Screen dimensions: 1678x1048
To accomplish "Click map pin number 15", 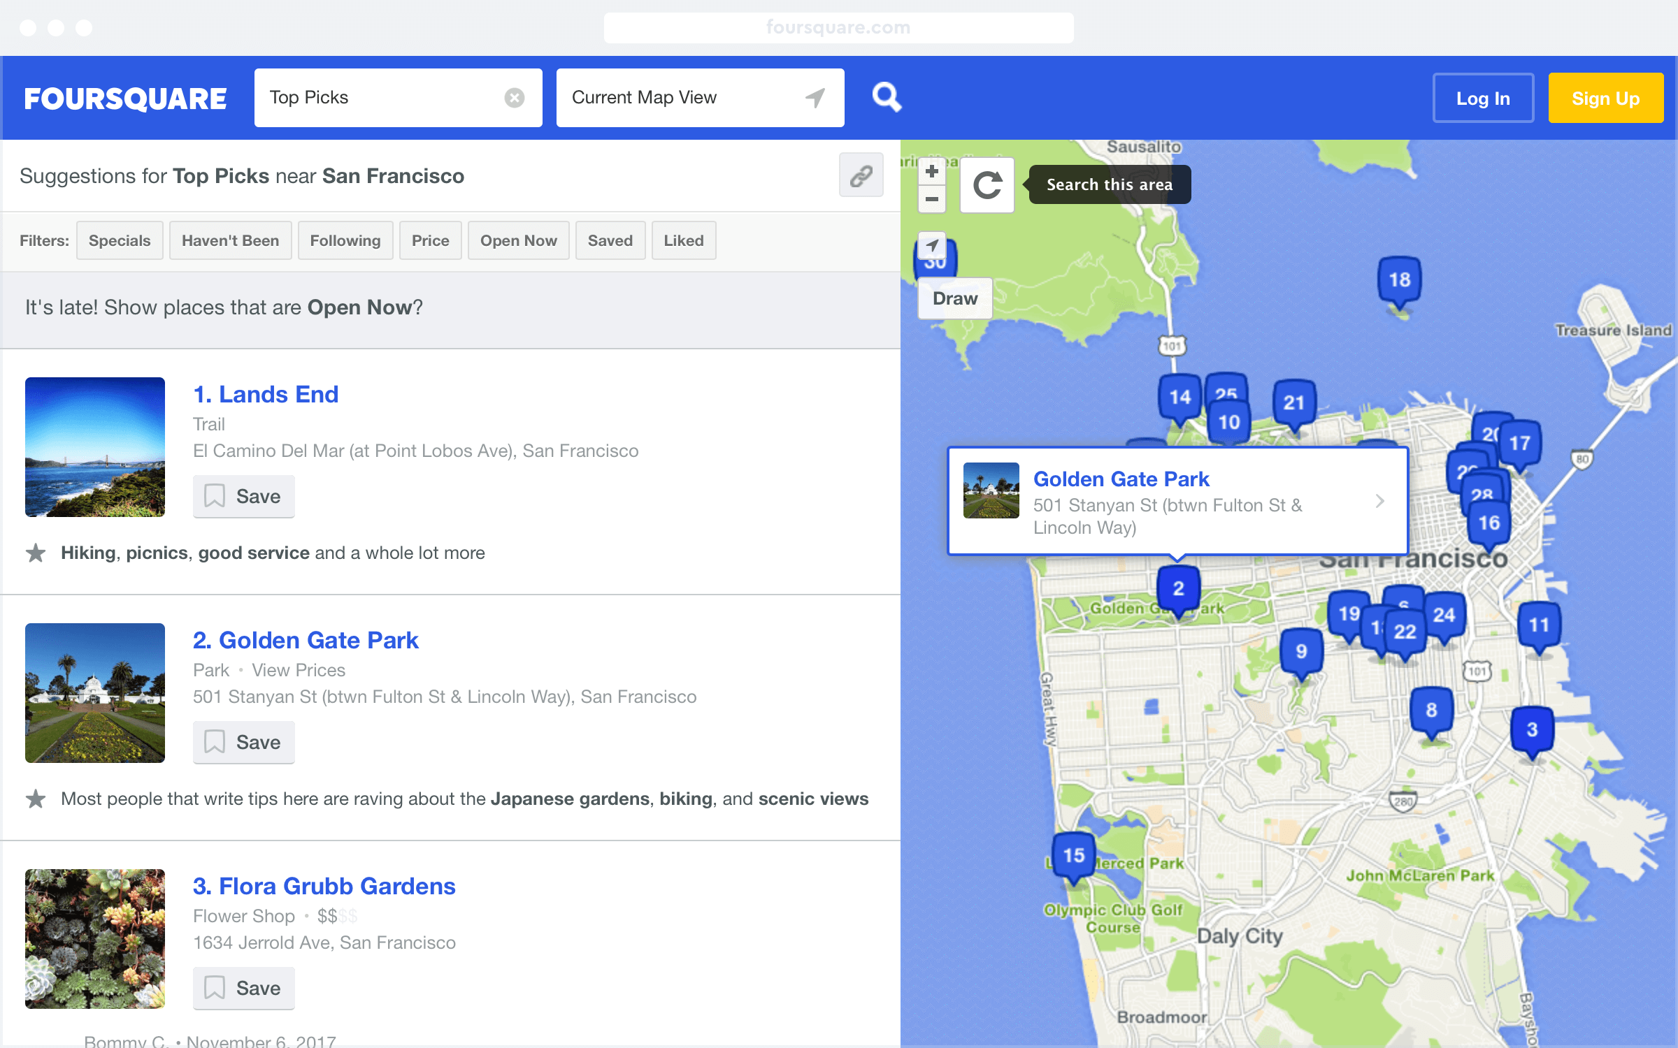I will click(1074, 857).
